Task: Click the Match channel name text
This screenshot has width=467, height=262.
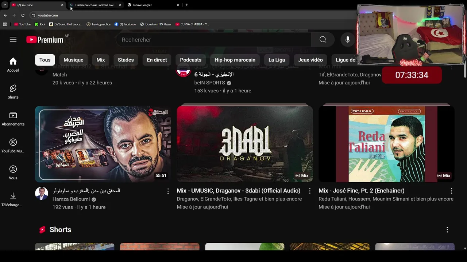Action: (x=59, y=75)
